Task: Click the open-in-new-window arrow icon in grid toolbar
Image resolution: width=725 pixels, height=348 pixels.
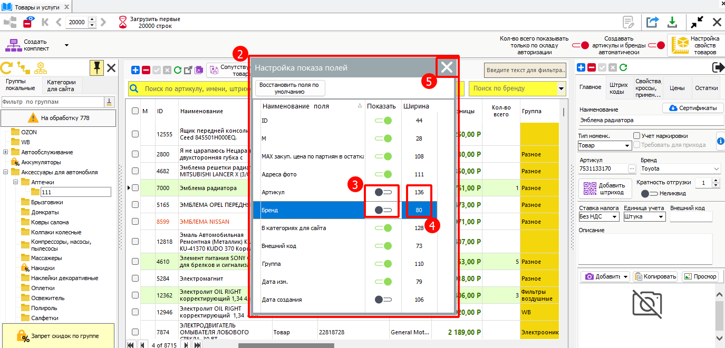Action: (188, 69)
